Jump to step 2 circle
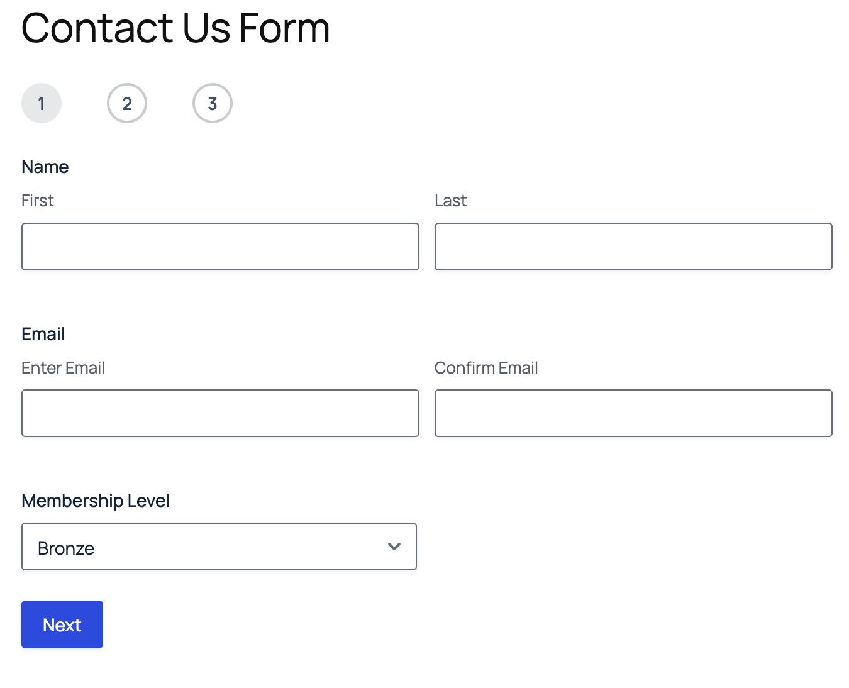The image size is (849, 688). pos(127,103)
